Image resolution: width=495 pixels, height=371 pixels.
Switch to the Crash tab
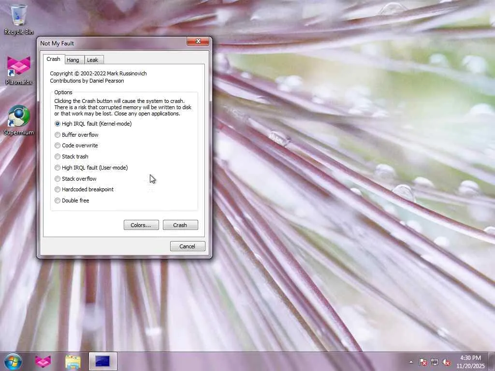pos(53,59)
